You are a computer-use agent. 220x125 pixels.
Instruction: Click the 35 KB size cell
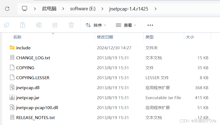[x=203, y=68]
